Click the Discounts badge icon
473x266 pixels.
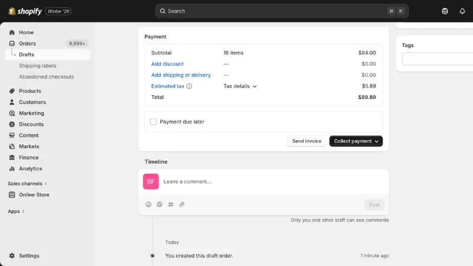click(x=12, y=124)
